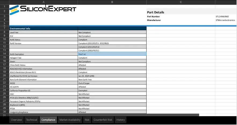Select the 'Rare Earth Free' cell
Viewport: 237px width, 125px height.
(112, 79)
